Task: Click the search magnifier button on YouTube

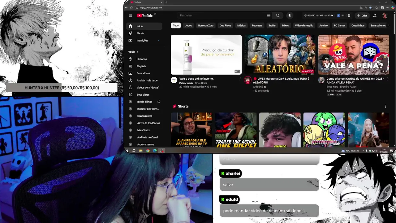Action: pos(278,15)
